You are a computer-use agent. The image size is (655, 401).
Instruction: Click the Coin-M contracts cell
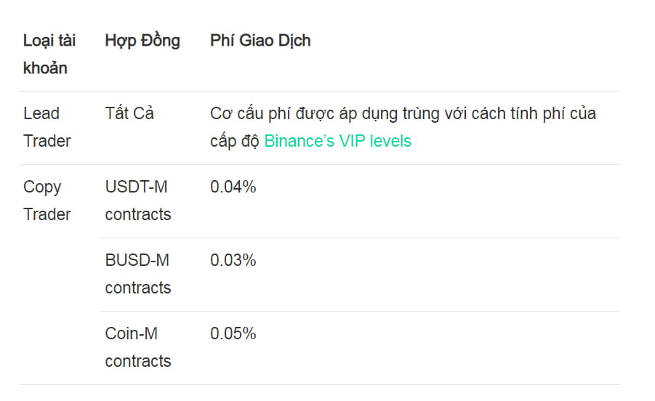[138, 347]
